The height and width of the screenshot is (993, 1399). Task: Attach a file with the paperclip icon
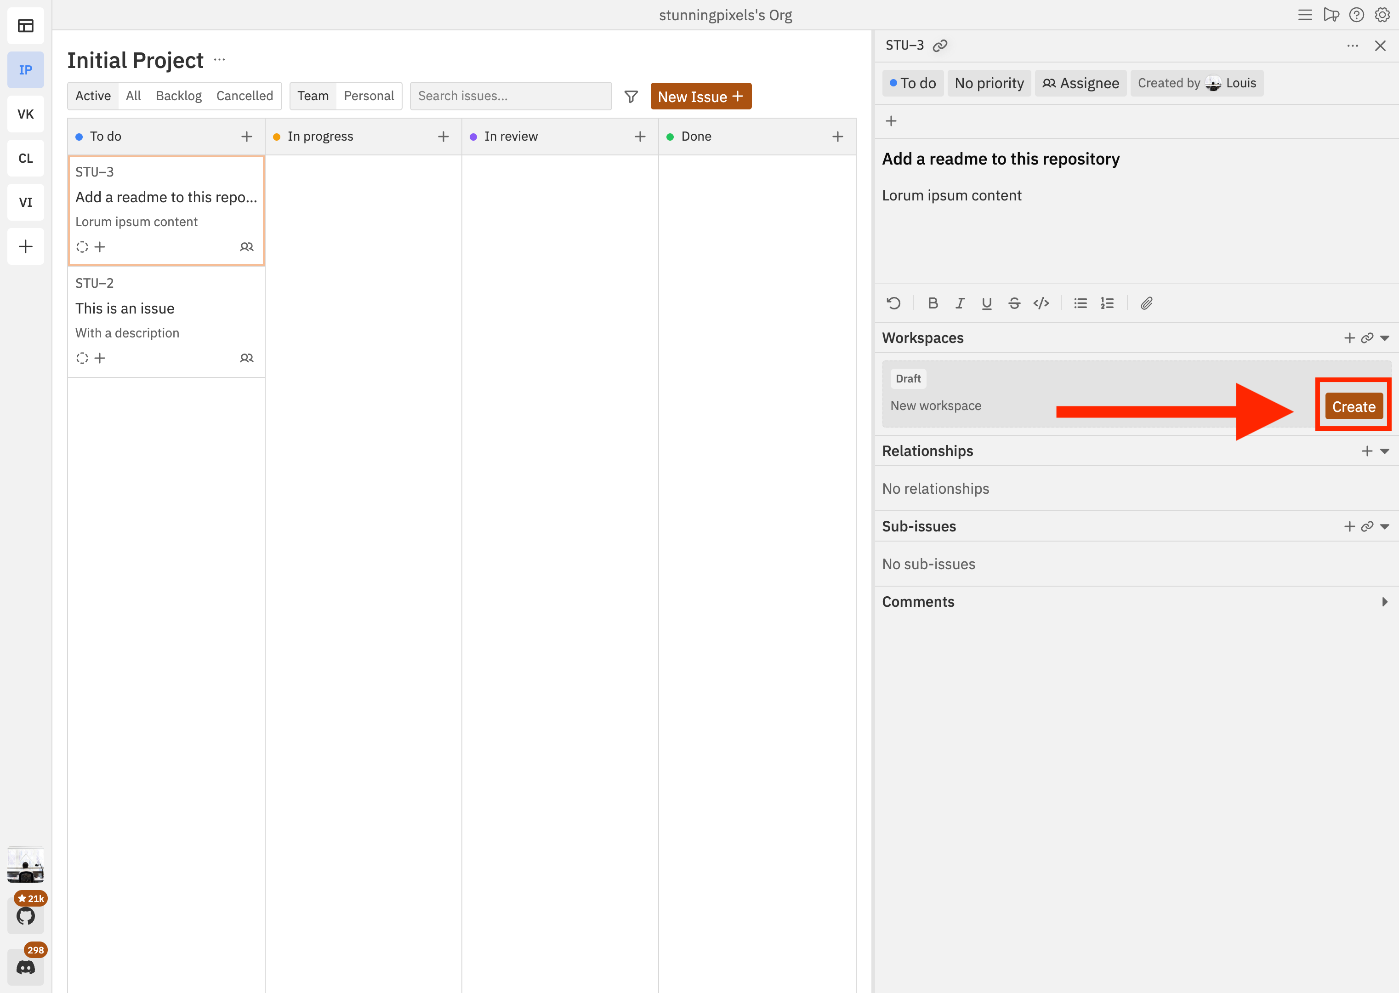[x=1147, y=302]
